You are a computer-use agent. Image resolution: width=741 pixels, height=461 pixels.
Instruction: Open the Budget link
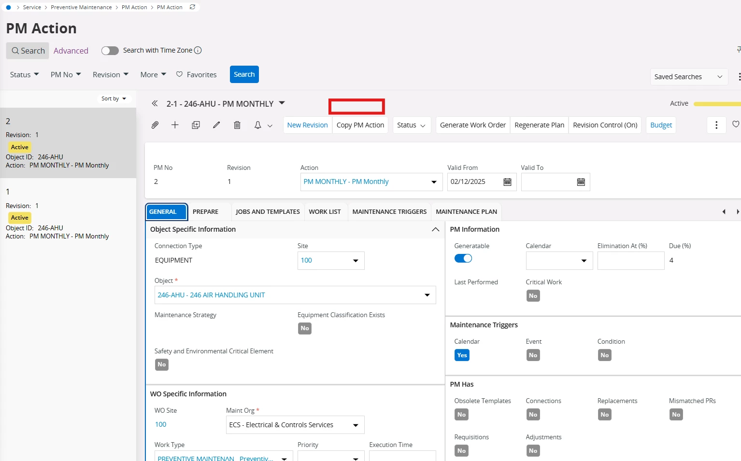click(x=661, y=125)
